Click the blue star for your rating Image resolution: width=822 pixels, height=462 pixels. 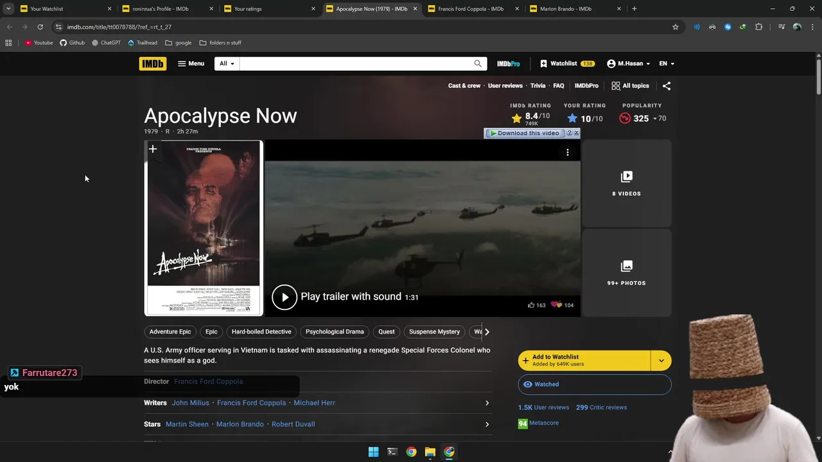(x=572, y=118)
